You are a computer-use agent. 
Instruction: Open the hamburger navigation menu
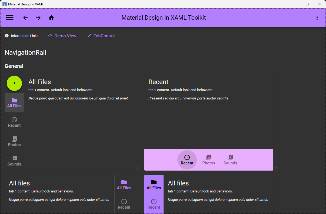tap(10, 18)
